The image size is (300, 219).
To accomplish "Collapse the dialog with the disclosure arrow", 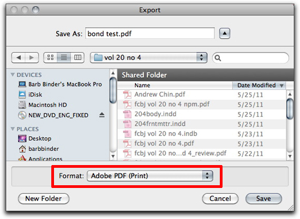I will 225,33.
